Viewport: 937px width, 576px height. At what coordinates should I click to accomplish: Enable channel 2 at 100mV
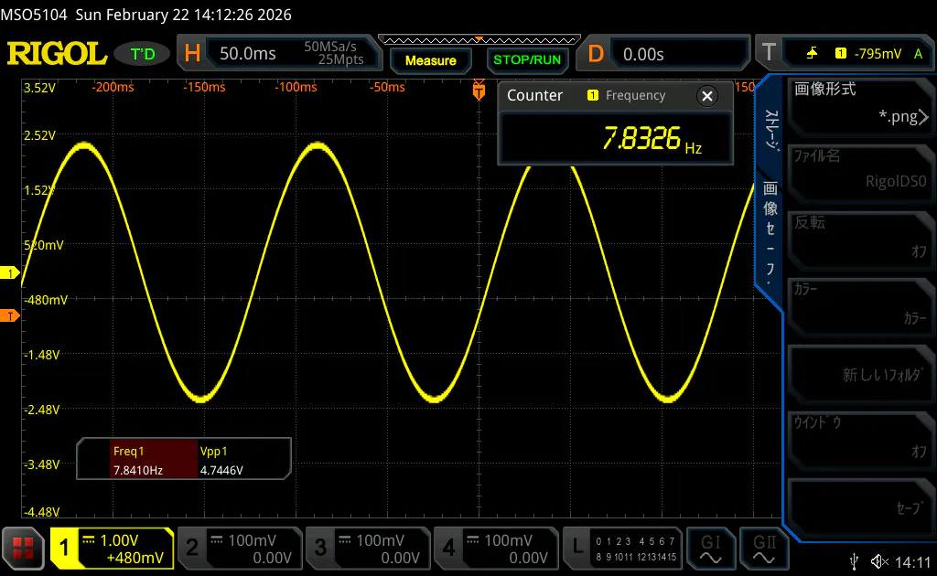[240, 548]
